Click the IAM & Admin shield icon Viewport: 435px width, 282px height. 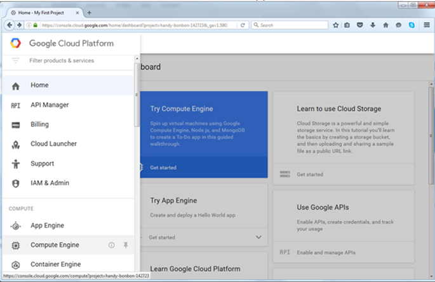pos(15,184)
